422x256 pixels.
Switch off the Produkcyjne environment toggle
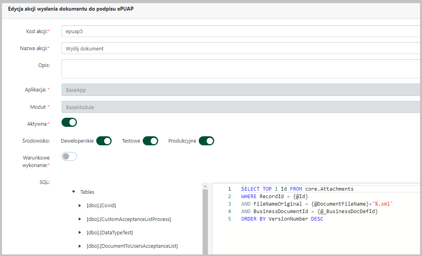tap(206, 141)
